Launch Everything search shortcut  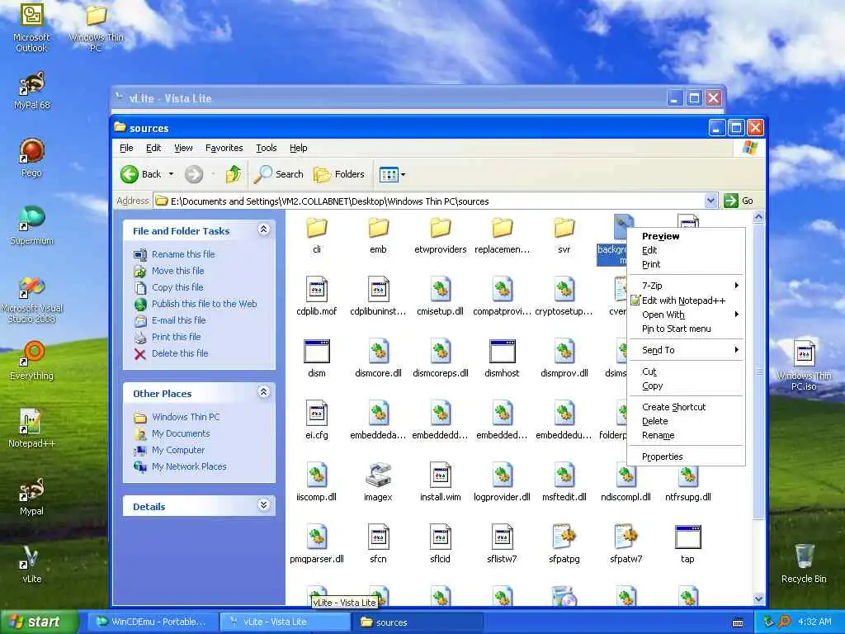pos(31,360)
